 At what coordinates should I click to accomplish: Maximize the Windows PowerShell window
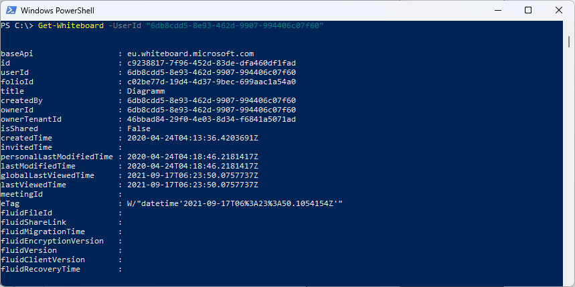528,10
